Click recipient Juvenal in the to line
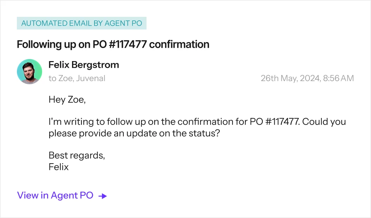 point(91,78)
